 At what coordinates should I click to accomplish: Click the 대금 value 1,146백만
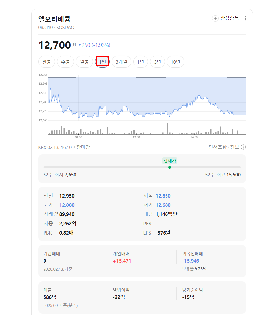tap(166, 214)
